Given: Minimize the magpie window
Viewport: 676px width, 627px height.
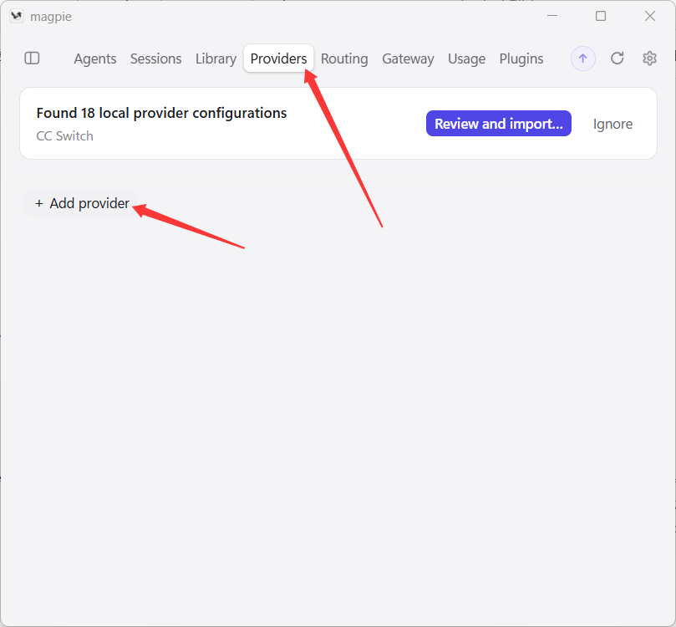Looking at the screenshot, I should click(552, 16).
